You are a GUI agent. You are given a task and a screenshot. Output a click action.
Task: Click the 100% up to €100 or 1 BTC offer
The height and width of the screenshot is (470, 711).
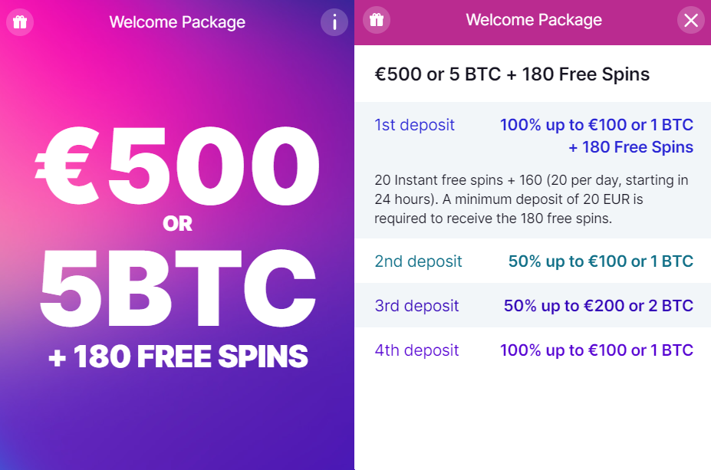(x=596, y=124)
